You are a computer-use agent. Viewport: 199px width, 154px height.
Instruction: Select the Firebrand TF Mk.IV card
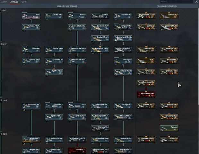point(77,117)
